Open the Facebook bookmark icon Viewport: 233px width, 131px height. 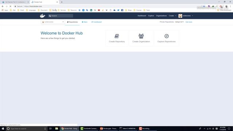click(122, 10)
